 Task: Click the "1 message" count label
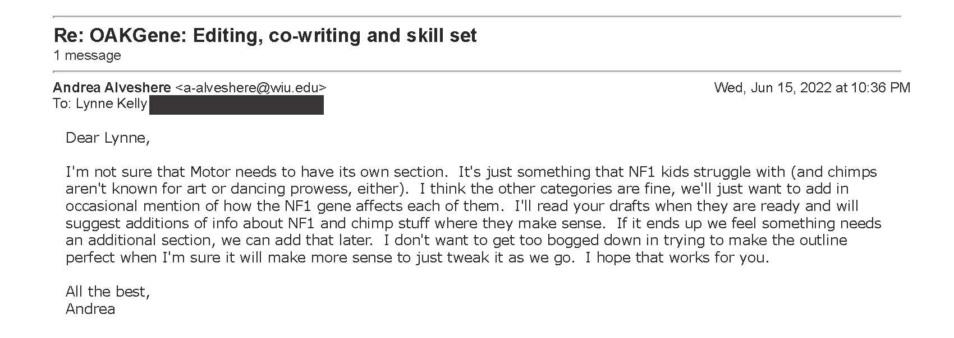click(87, 55)
